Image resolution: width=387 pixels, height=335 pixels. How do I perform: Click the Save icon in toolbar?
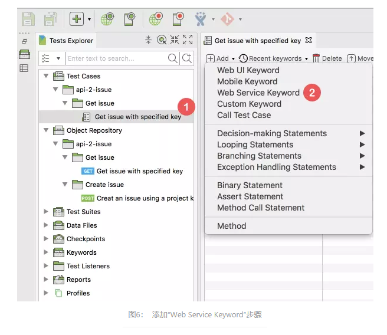(28, 19)
